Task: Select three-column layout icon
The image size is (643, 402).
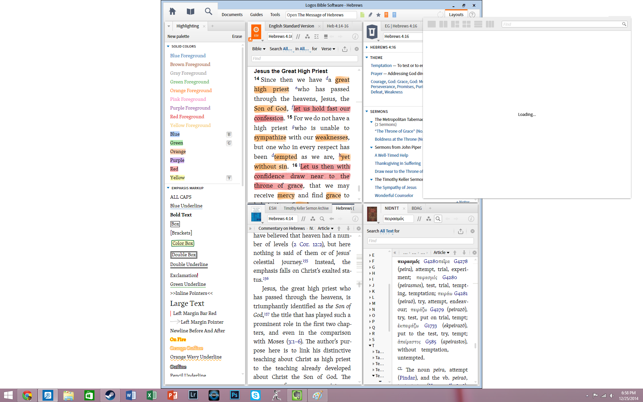Action: pos(490,24)
